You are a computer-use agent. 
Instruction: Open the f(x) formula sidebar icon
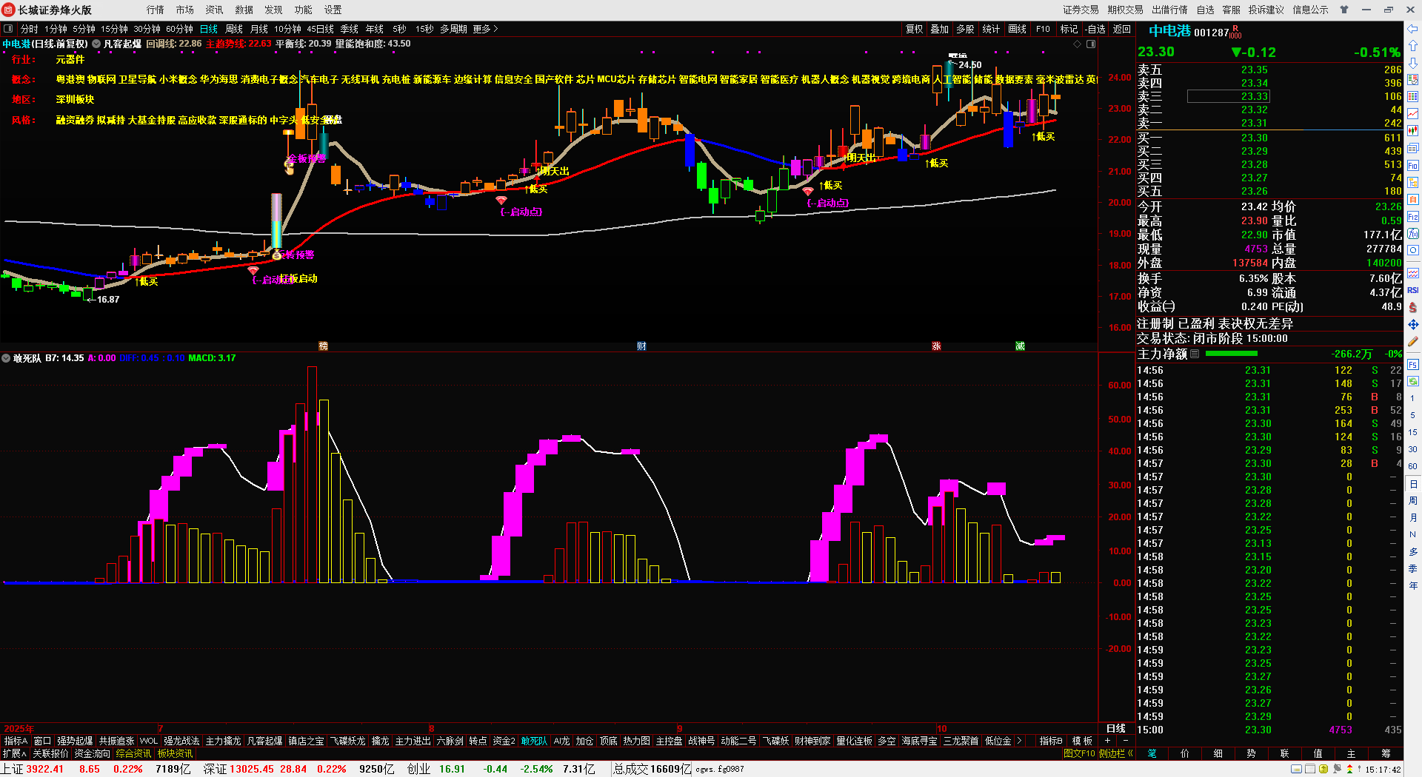pos(1413,234)
